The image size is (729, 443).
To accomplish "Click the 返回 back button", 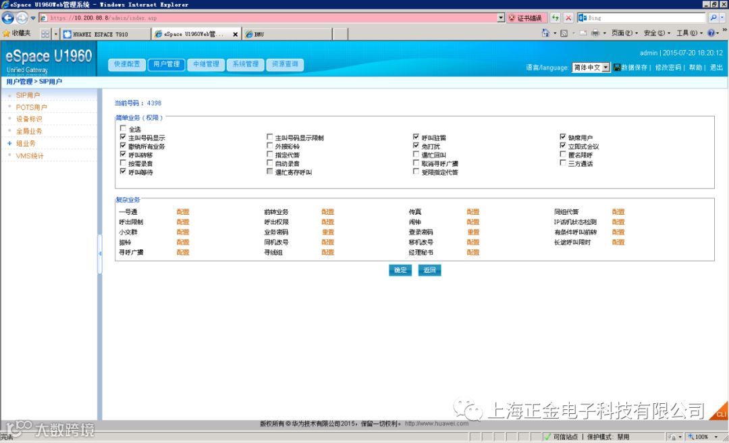I will (429, 270).
